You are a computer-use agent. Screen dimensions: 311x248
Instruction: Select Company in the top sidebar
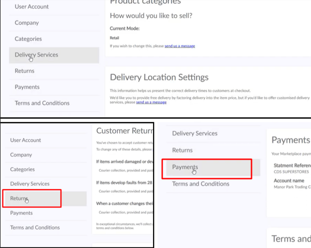[54, 23]
